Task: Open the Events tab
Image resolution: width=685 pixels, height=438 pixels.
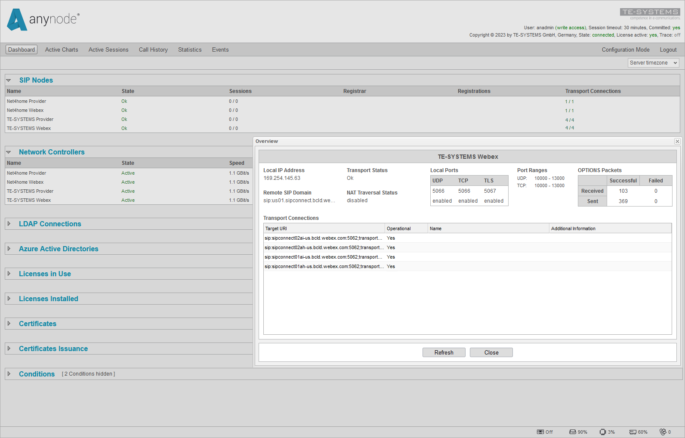Action: (x=220, y=50)
